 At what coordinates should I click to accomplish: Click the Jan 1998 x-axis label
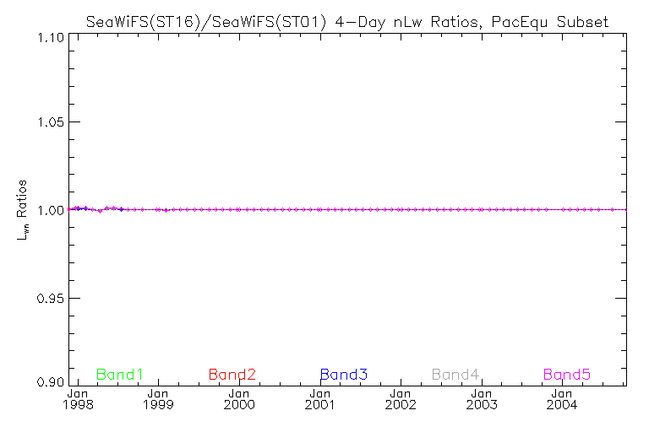click(x=78, y=399)
